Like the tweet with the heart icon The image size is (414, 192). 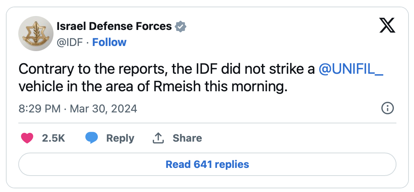tap(27, 138)
